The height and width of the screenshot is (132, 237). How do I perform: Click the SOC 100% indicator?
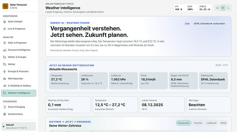(192, 8)
